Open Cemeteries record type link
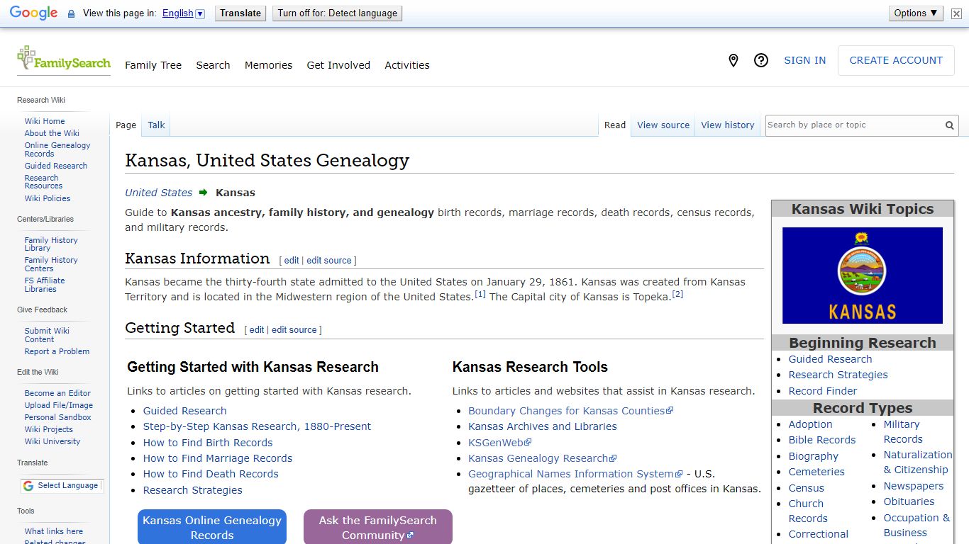This screenshot has width=969, height=544. click(816, 472)
